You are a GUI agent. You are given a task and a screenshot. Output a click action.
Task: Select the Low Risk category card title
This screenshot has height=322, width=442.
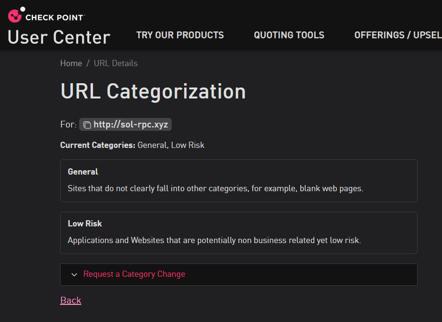tap(85, 224)
